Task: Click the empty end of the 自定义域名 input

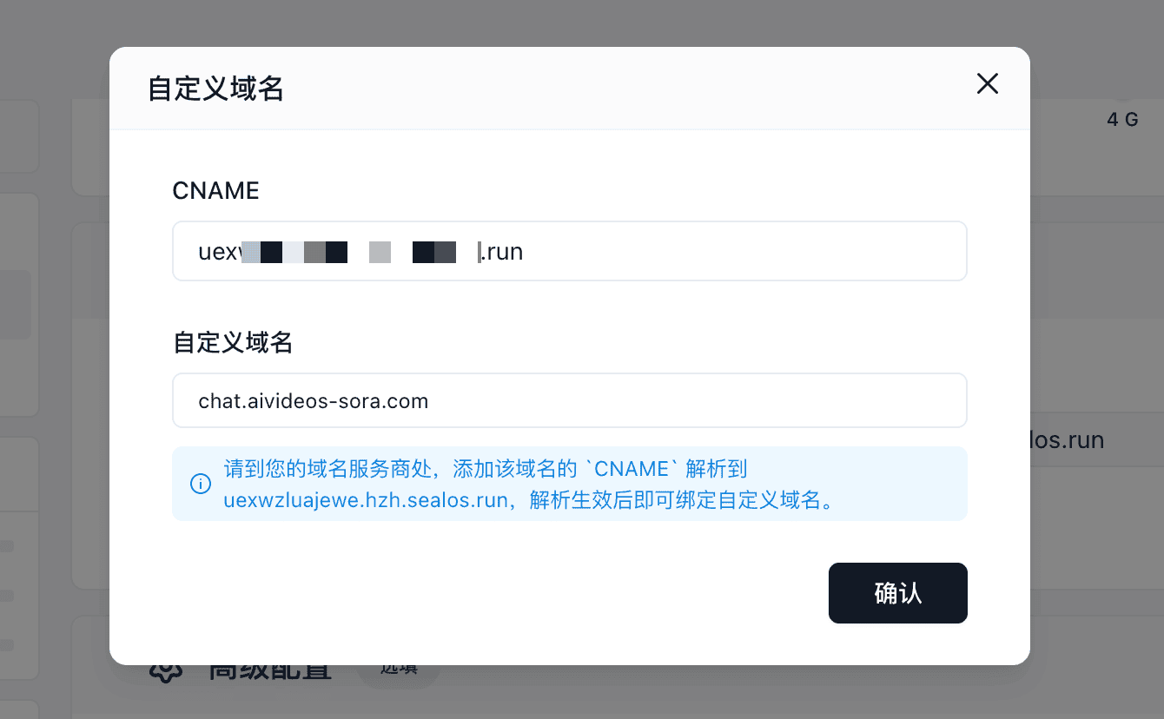Action: coord(695,400)
